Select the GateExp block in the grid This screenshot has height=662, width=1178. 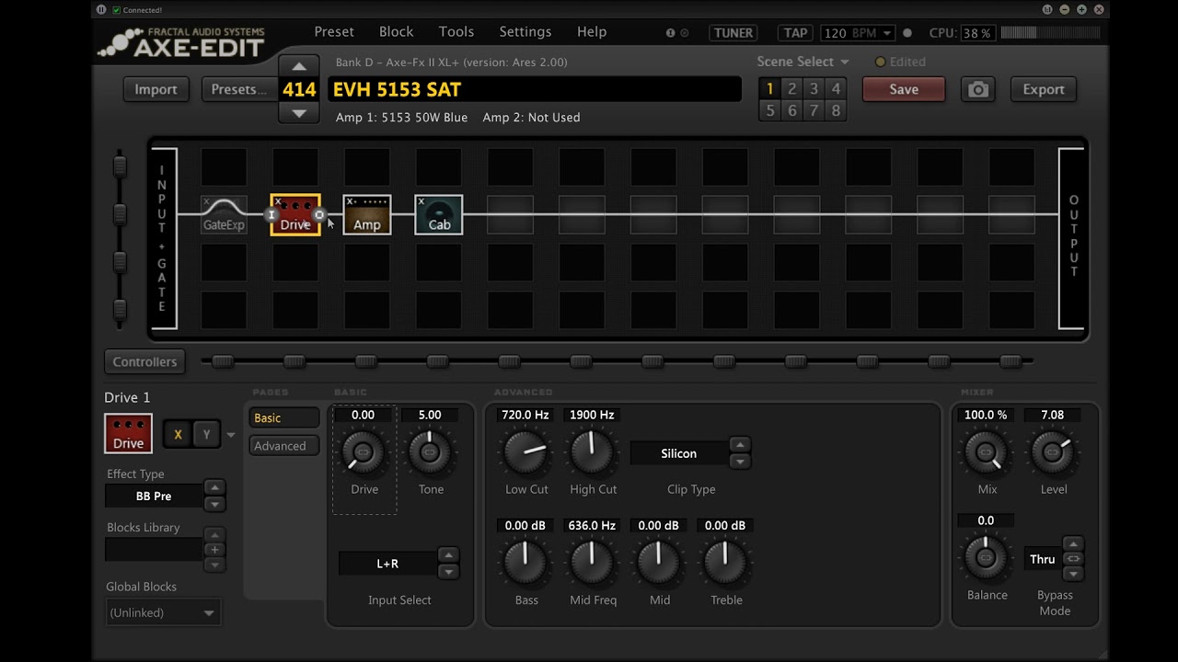click(x=224, y=214)
